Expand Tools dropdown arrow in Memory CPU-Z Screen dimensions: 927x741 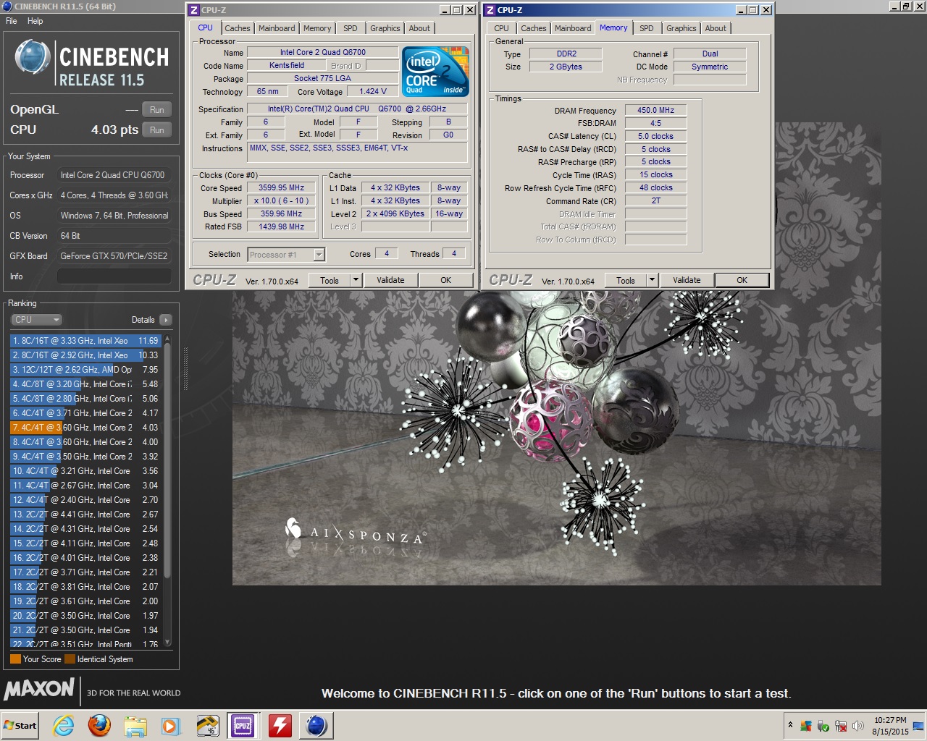coord(652,281)
